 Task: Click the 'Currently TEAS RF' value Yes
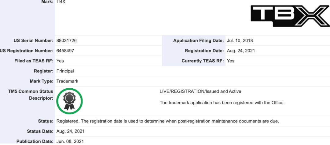[x=231, y=61]
